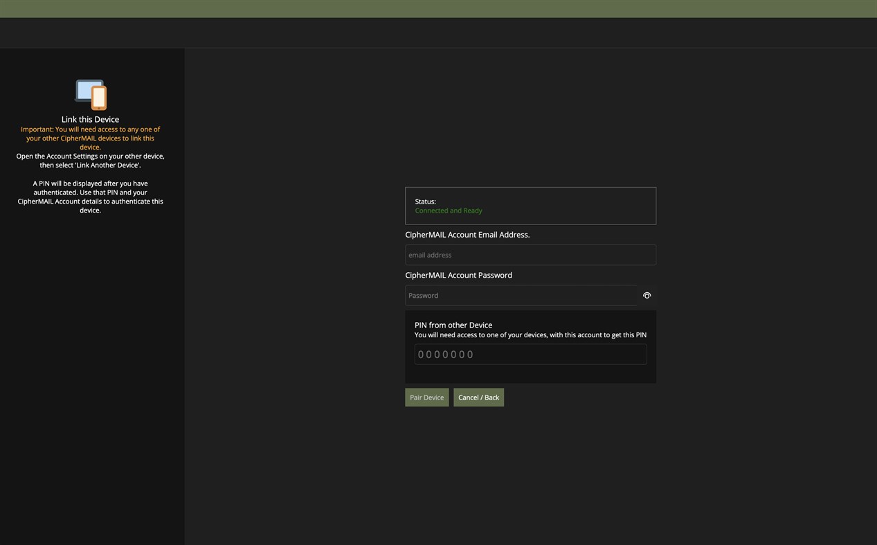Click the 'Open the Account Settings' instruction text
877x545 pixels.
pos(90,161)
